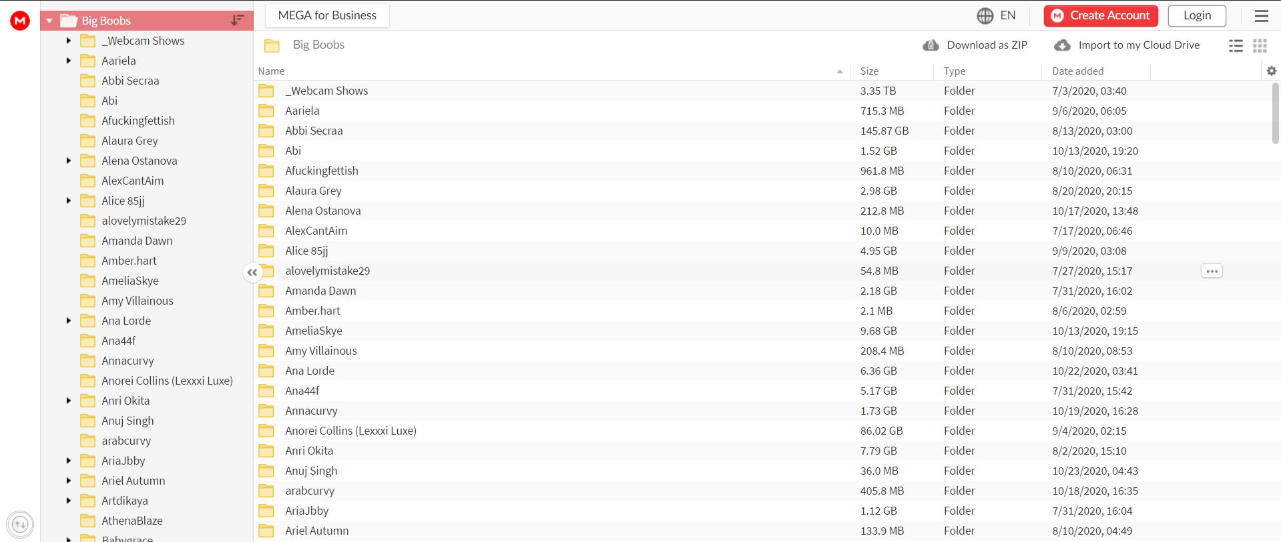This screenshot has height=542, width=1281.
Task: Sort file list by Date added column
Action: (1077, 71)
